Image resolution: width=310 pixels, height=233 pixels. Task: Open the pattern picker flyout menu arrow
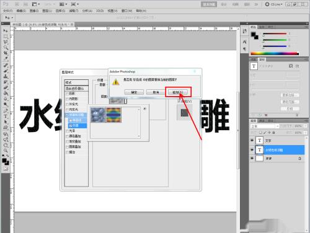click(144, 108)
